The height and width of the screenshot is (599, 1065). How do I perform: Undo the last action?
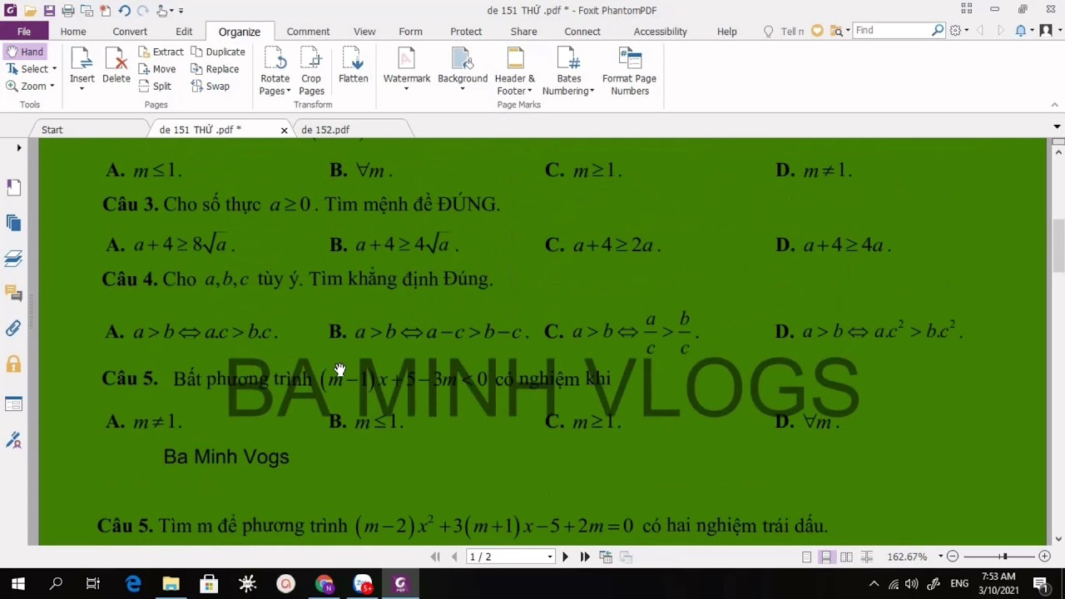pos(124,10)
